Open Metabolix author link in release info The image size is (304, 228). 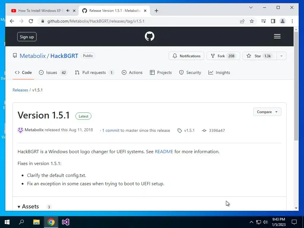34,130
